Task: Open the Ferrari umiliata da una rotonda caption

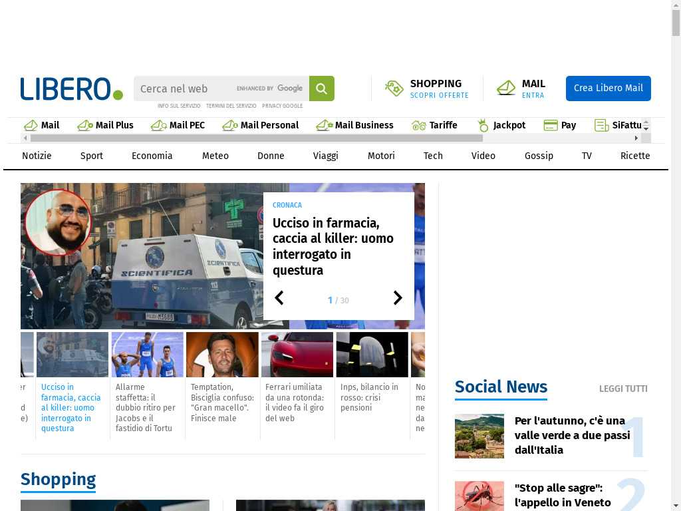Action: coord(295,403)
